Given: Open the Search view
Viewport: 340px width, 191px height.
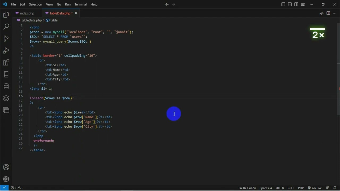Looking at the screenshot, I should [6, 26].
